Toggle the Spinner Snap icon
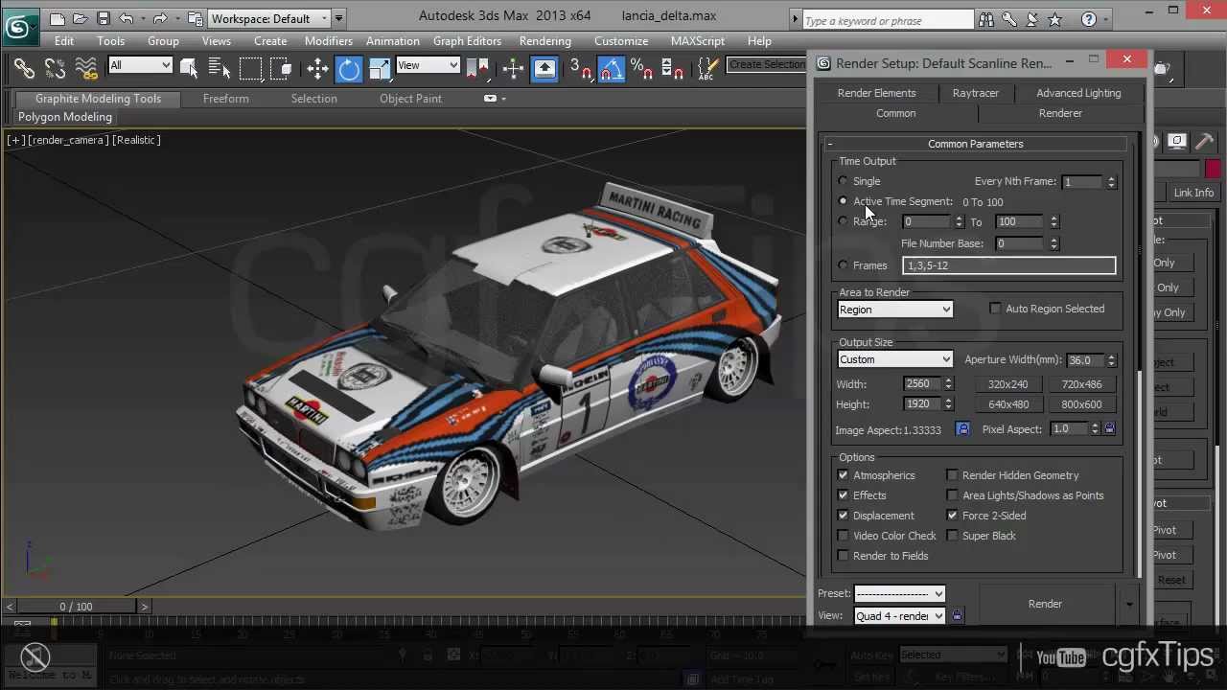Viewport: 1227px width, 690px height. pyautogui.click(x=673, y=68)
